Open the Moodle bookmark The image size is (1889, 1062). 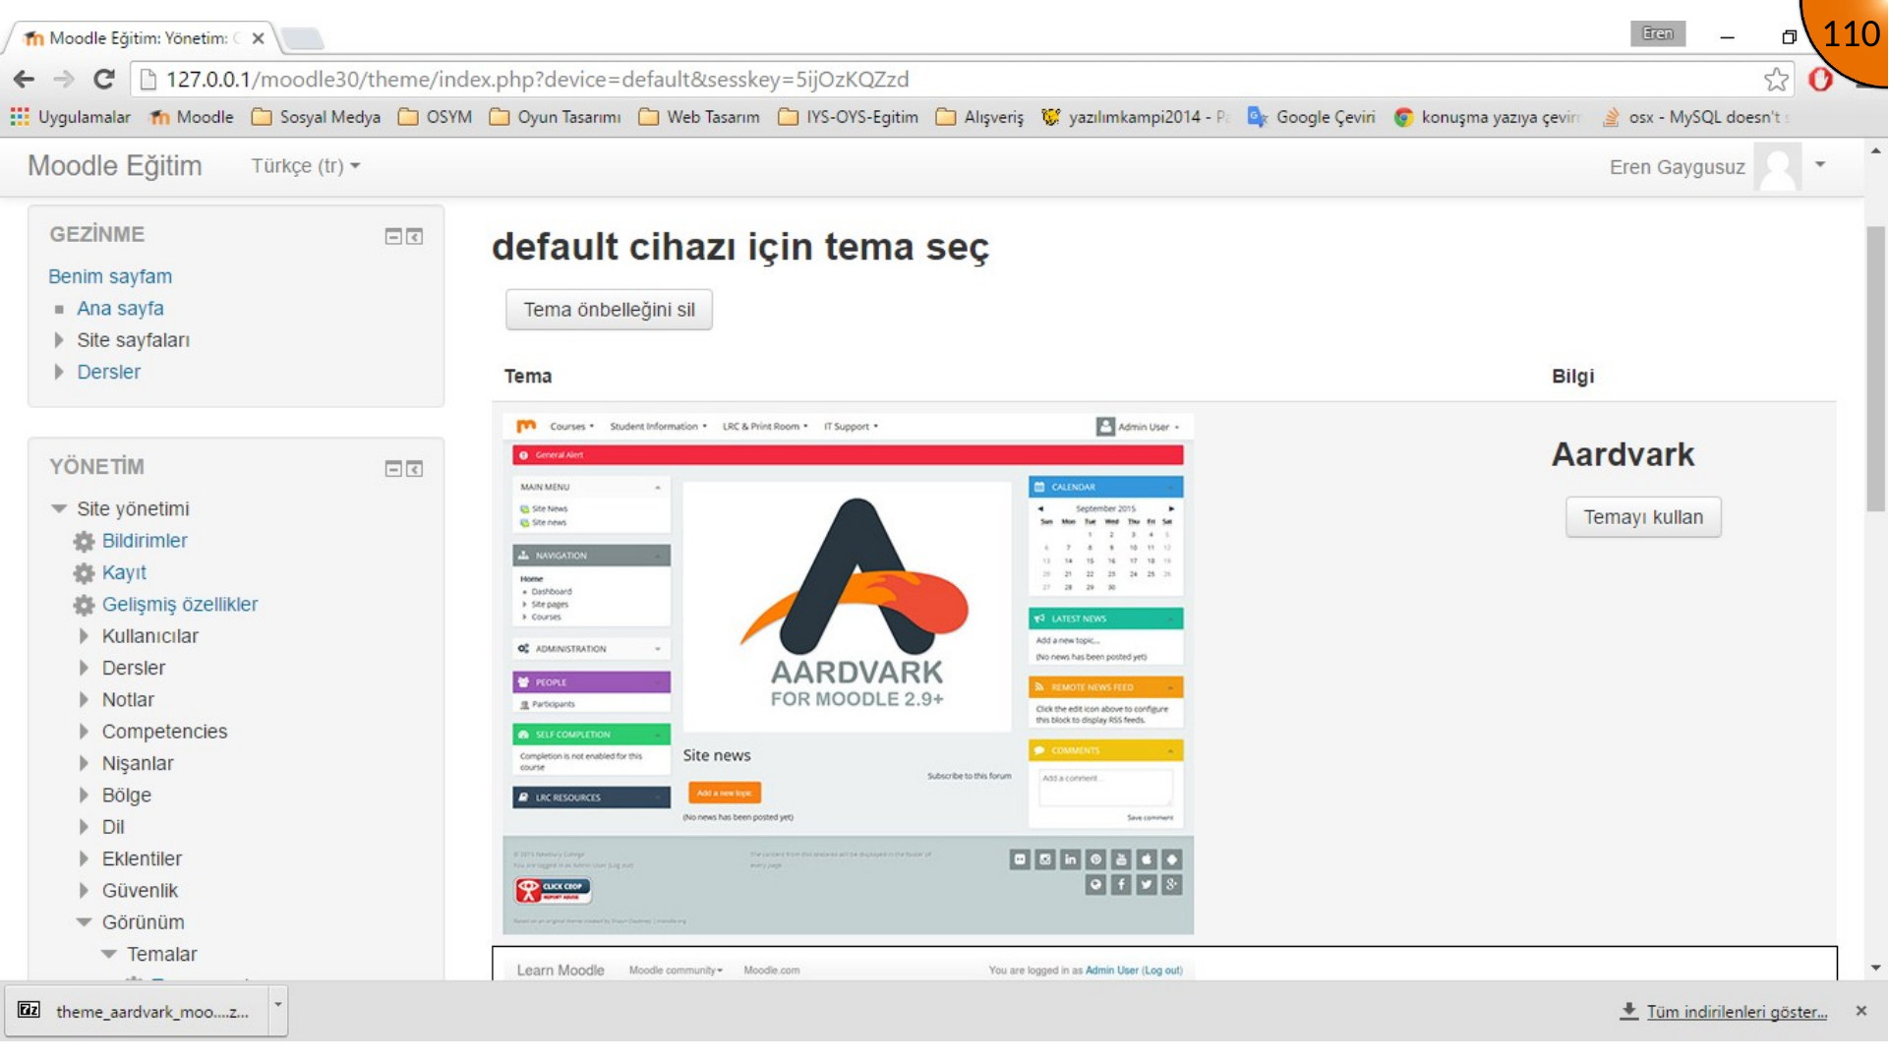point(192,117)
